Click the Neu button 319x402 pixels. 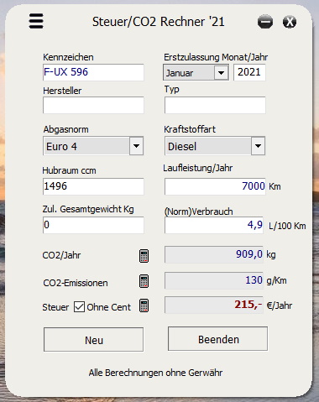tap(93, 340)
